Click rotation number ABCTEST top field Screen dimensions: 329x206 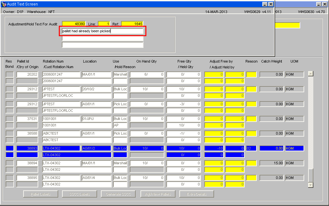point(61,133)
